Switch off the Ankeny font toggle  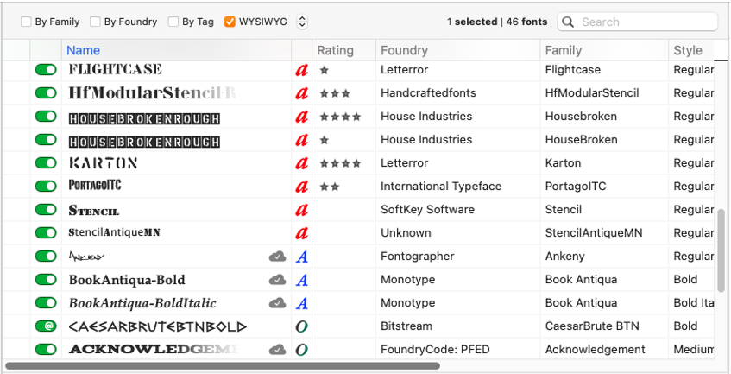coord(46,256)
